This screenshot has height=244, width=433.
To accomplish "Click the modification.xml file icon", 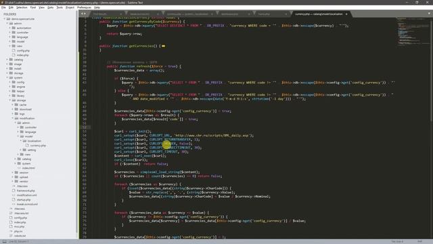I will (14, 195).
